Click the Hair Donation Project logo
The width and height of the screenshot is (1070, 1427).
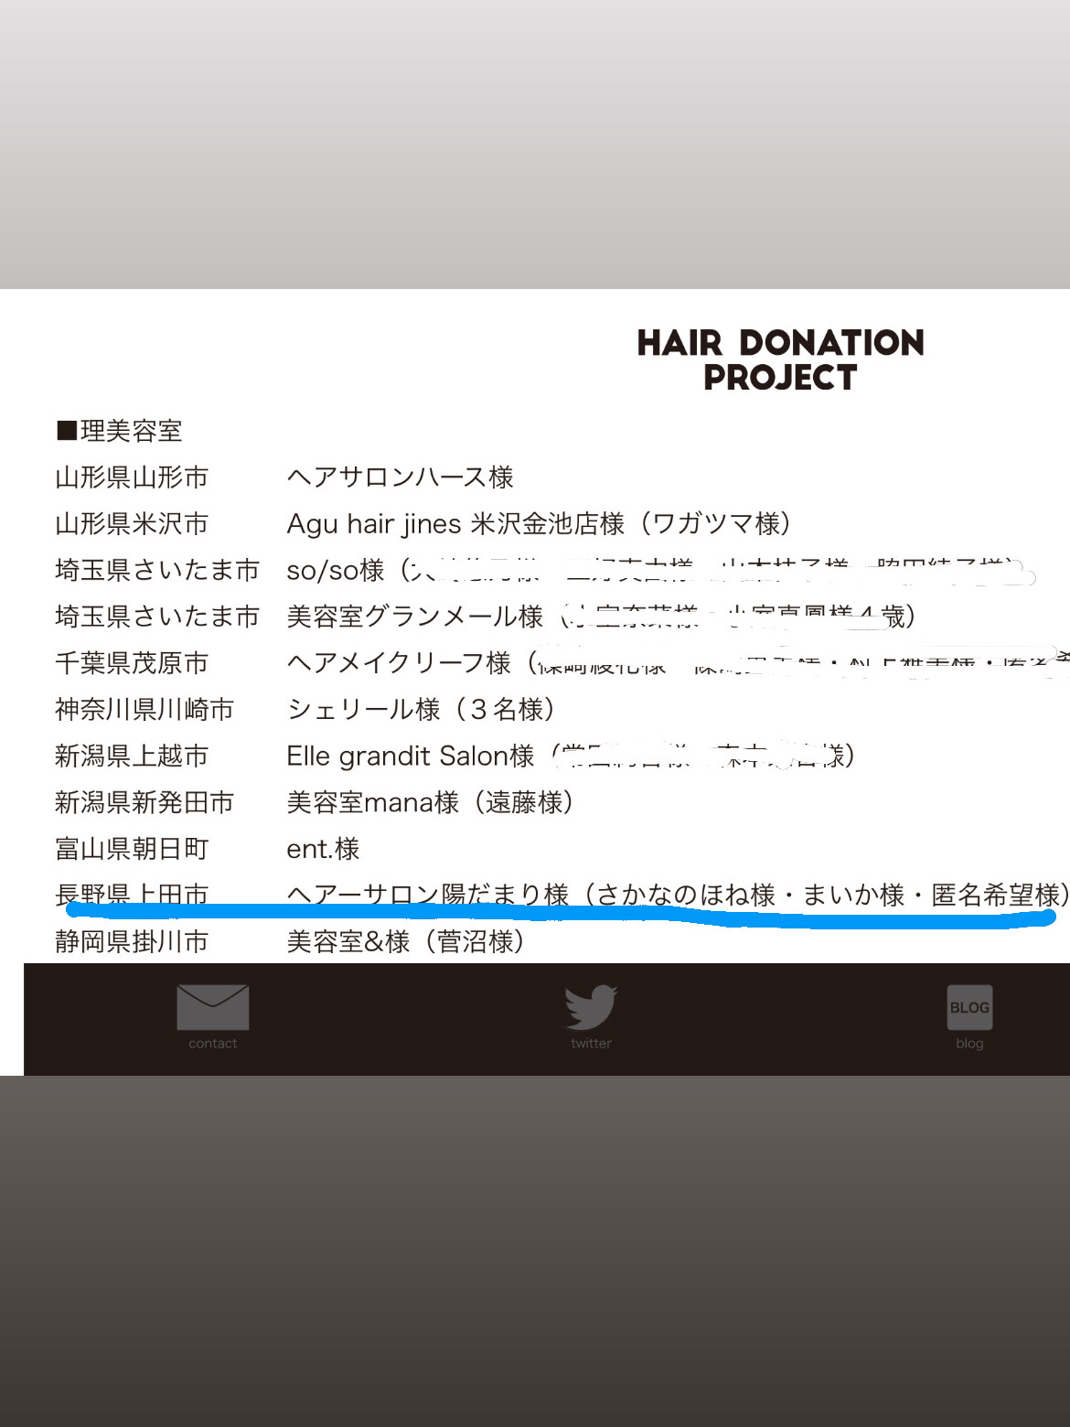coord(780,359)
